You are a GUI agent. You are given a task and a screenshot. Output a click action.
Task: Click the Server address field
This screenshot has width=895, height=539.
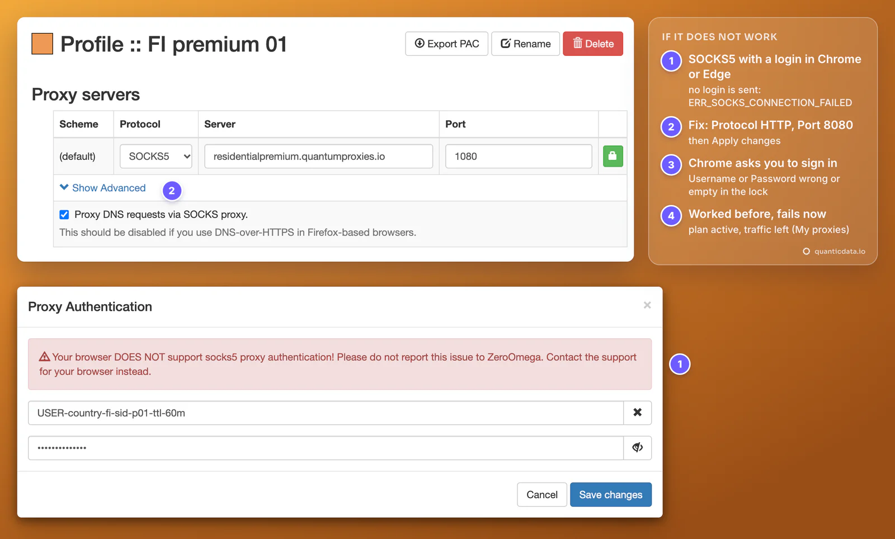point(319,157)
